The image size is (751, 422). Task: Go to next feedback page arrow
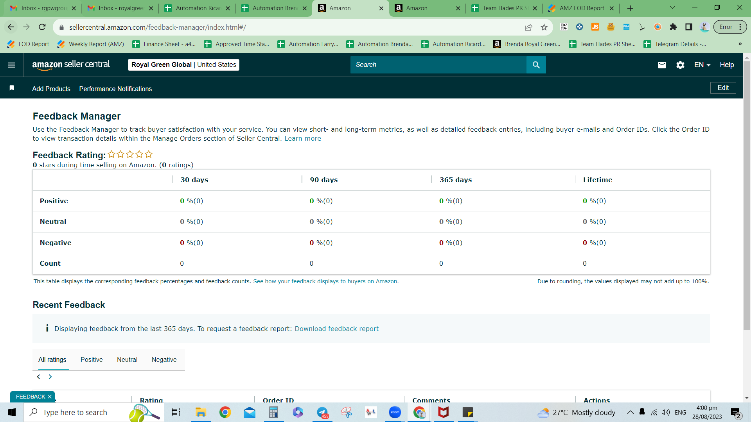[x=50, y=377]
